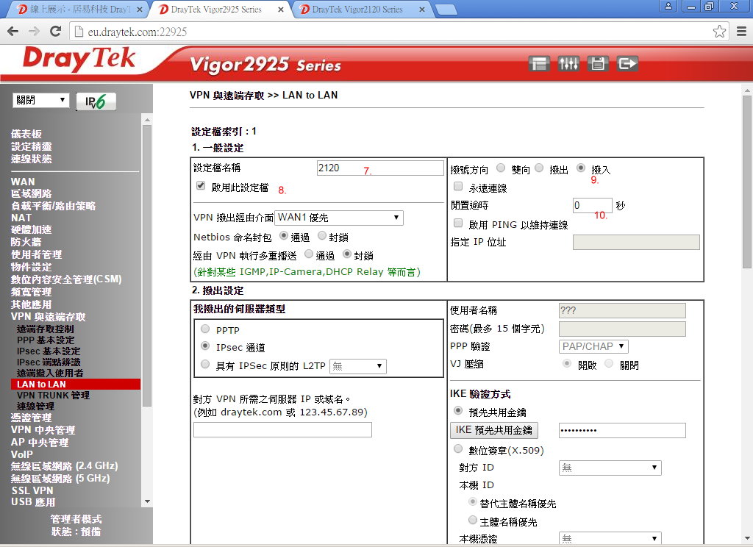Select the 預先共用金鑰 radio button
This screenshot has width=753, height=547.
pyautogui.click(x=458, y=411)
